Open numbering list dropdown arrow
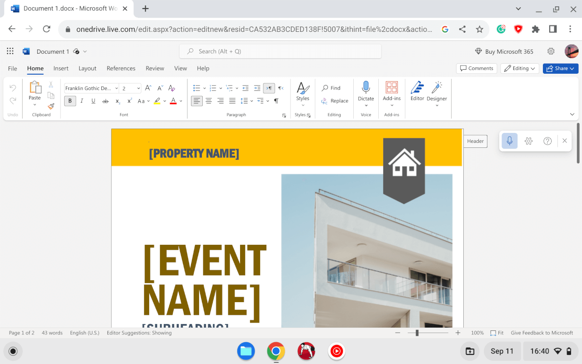Viewport: 582px width, 364px height. (x=221, y=88)
